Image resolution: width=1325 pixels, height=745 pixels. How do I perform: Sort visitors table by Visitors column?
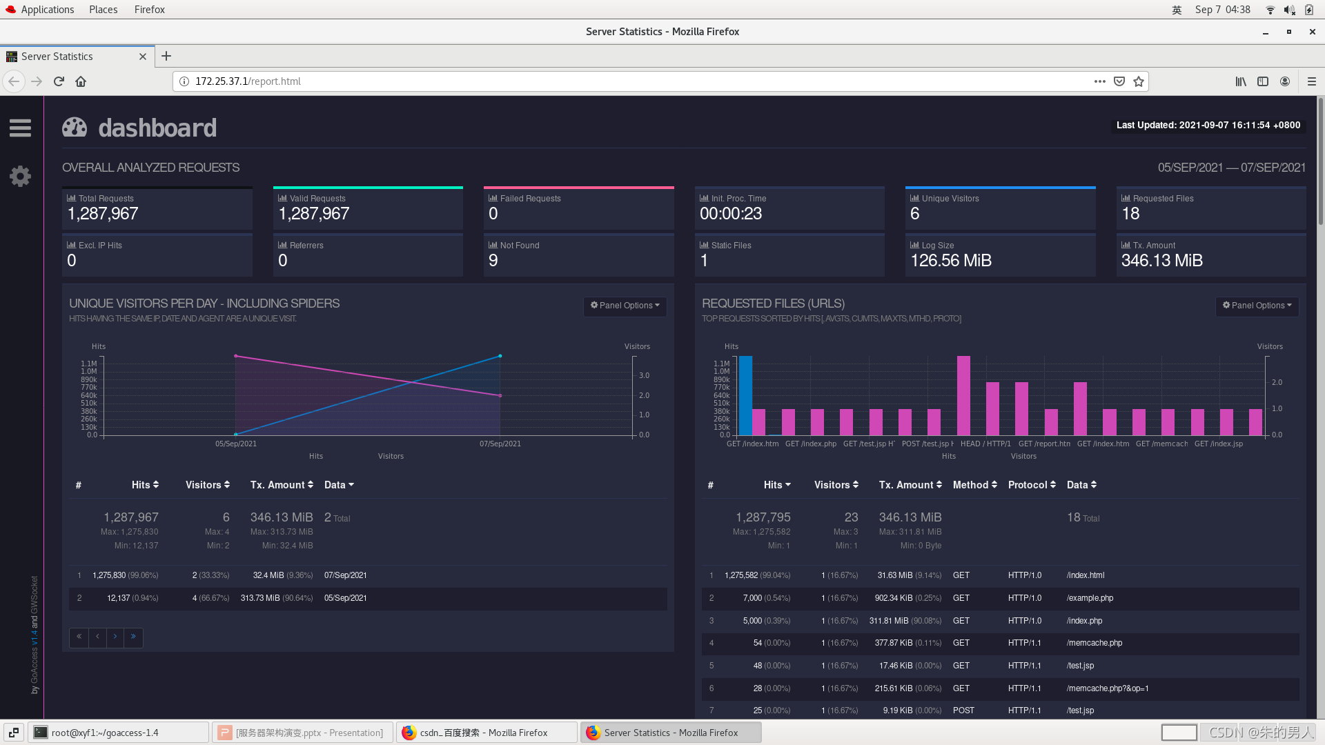pos(208,485)
